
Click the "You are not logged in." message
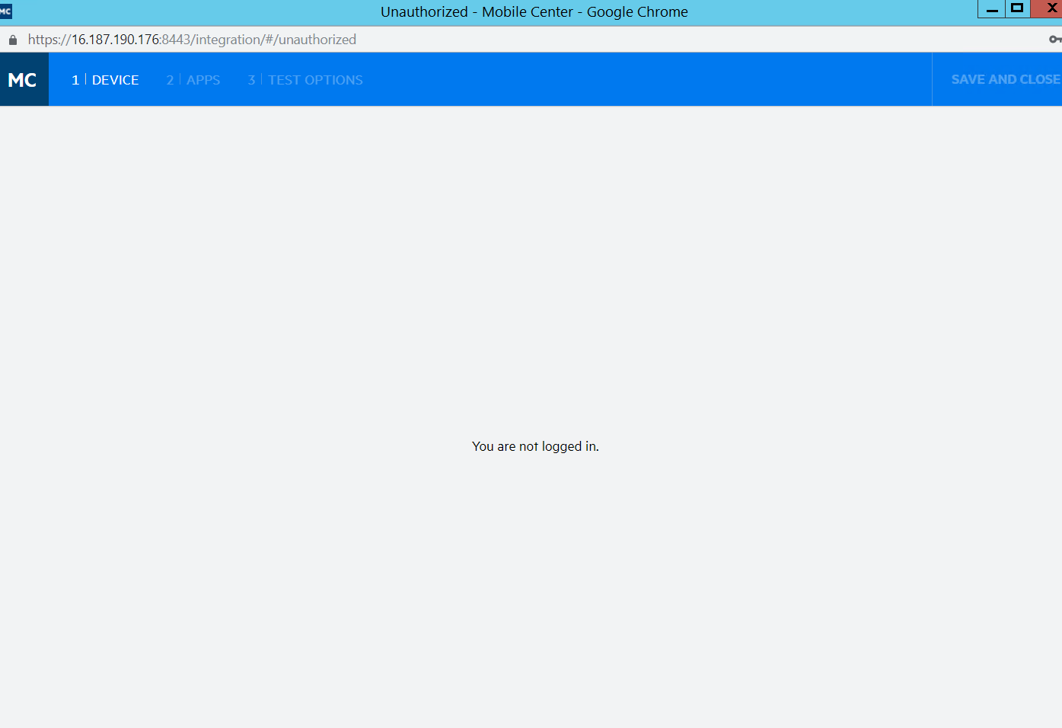point(535,446)
